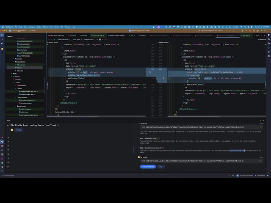Open the Tools menu
Viewport: 271px width, 203px height.
click(57, 27)
